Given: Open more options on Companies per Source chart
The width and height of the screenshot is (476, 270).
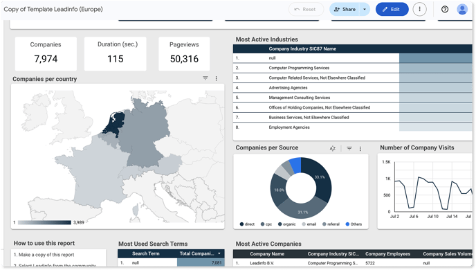Looking at the screenshot, I should pyautogui.click(x=360, y=149).
